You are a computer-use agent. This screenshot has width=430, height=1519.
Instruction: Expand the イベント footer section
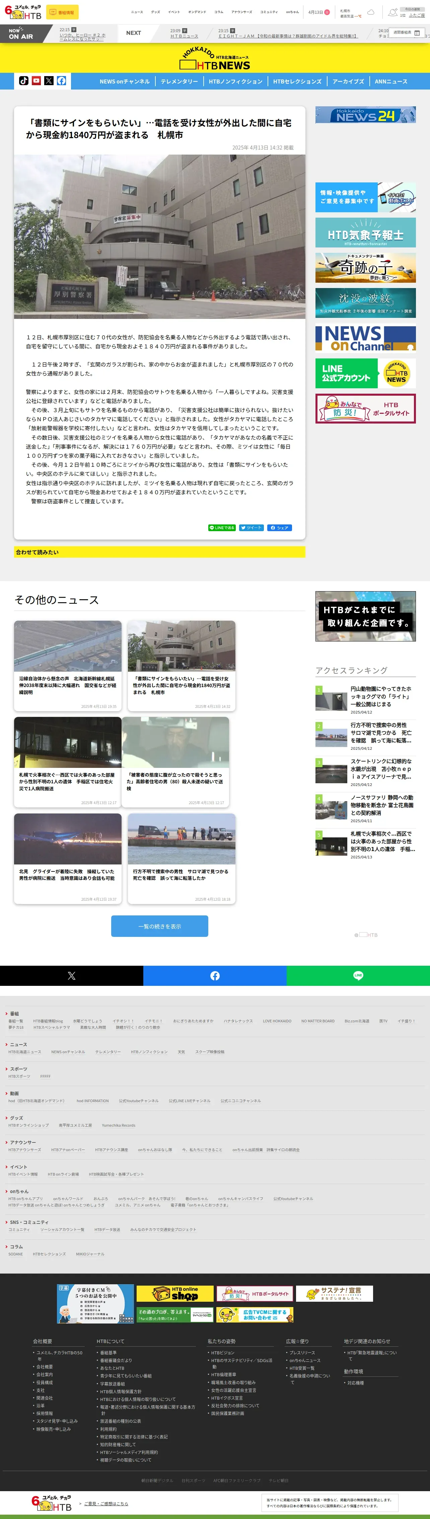pos(18,1167)
